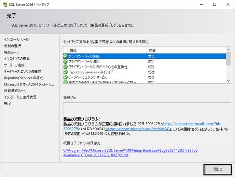
Task: Click the SQL Server setup title bar icon
Action: tap(5, 4)
